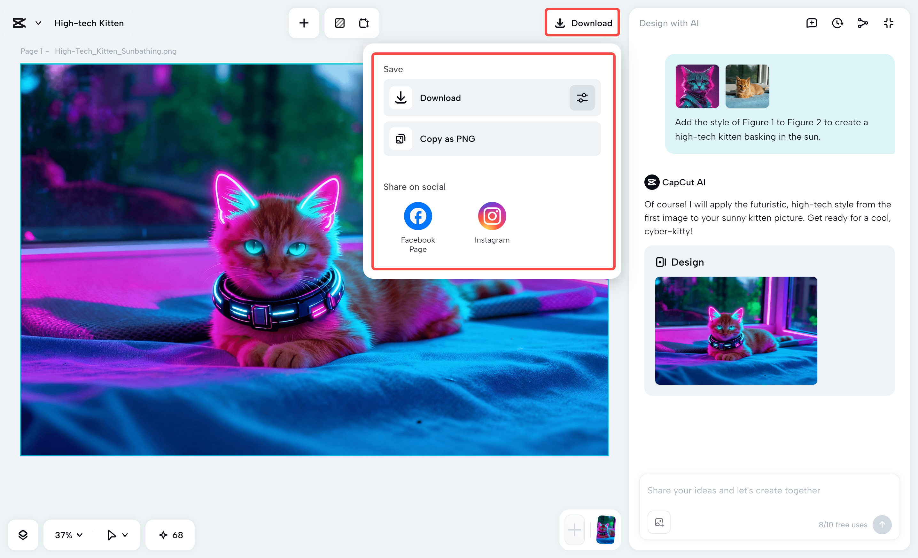Open the AI chat history clock icon

tap(837, 23)
